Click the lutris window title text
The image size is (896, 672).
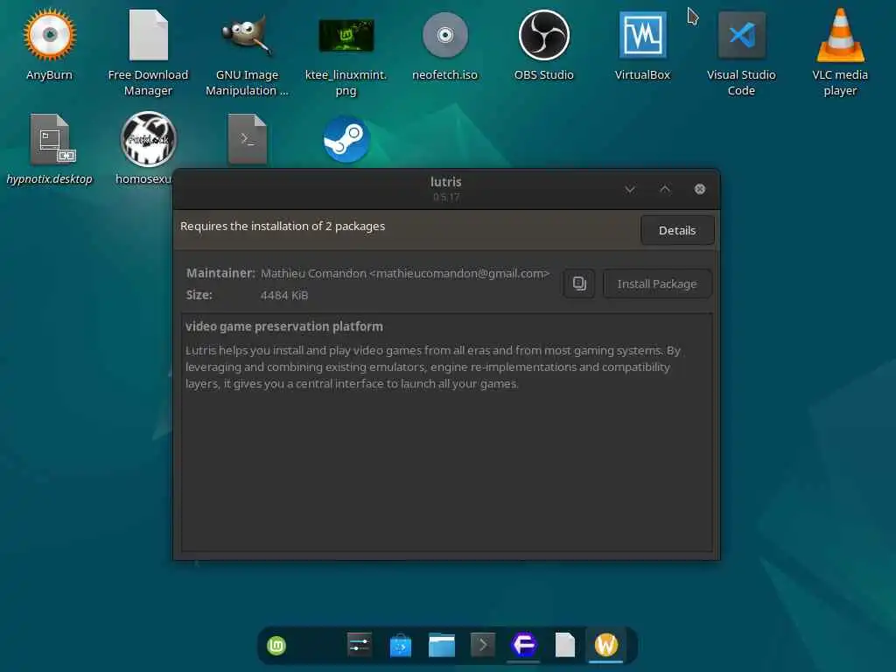(x=445, y=182)
